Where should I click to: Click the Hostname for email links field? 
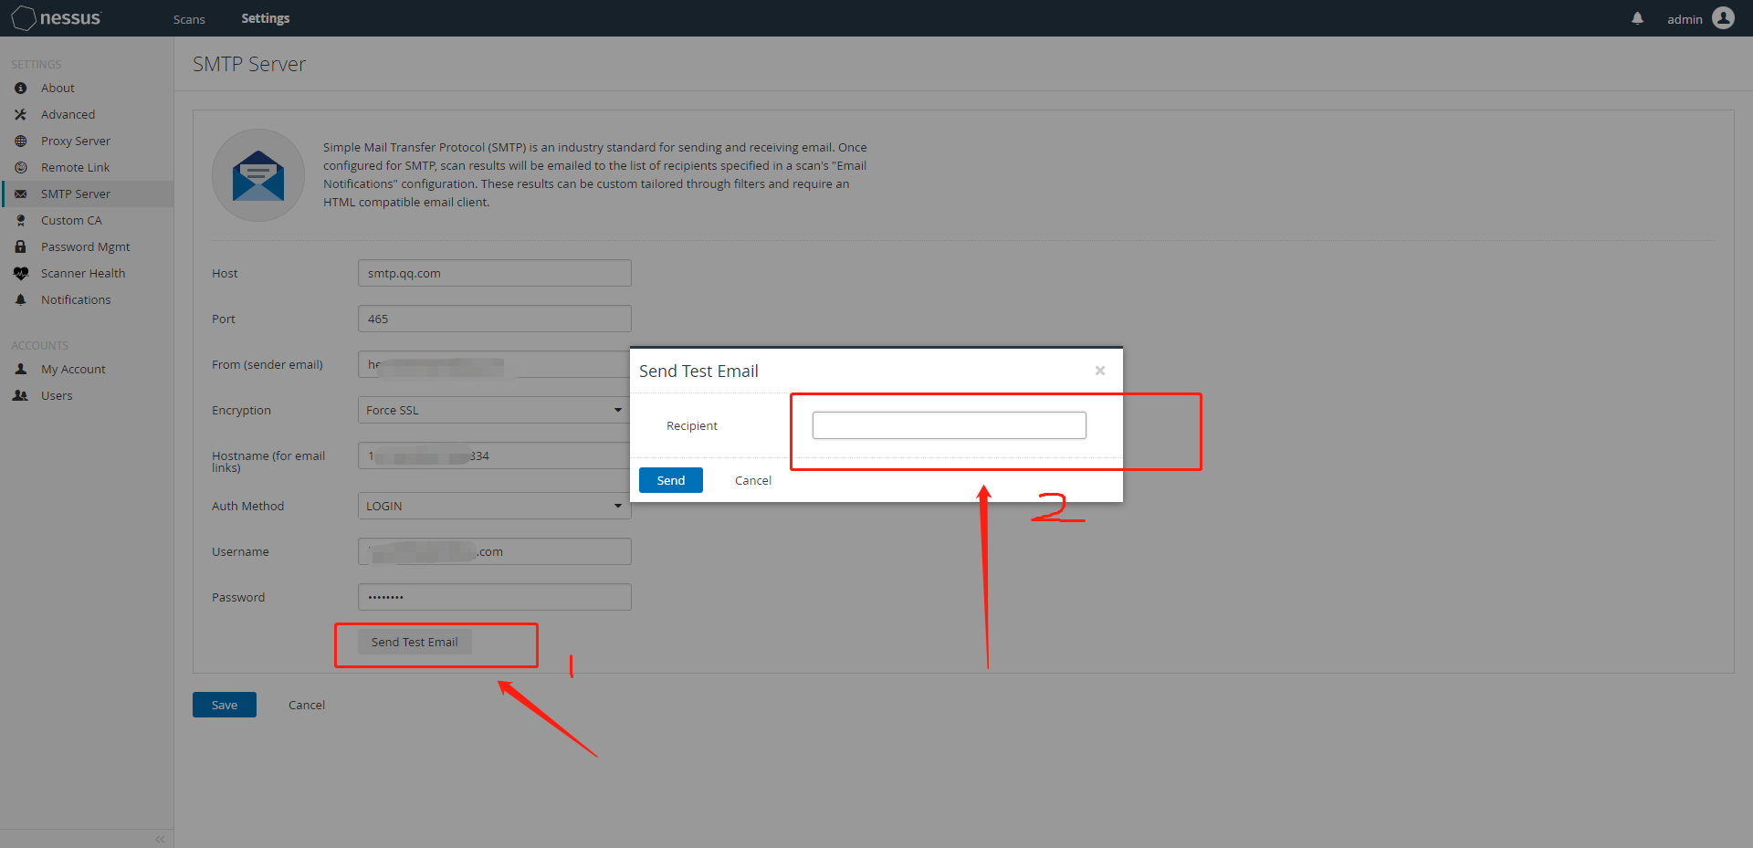pyautogui.click(x=494, y=456)
